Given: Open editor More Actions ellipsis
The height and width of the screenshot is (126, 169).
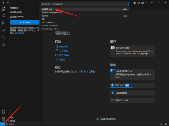Looking at the screenshot, I should coord(166,8).
